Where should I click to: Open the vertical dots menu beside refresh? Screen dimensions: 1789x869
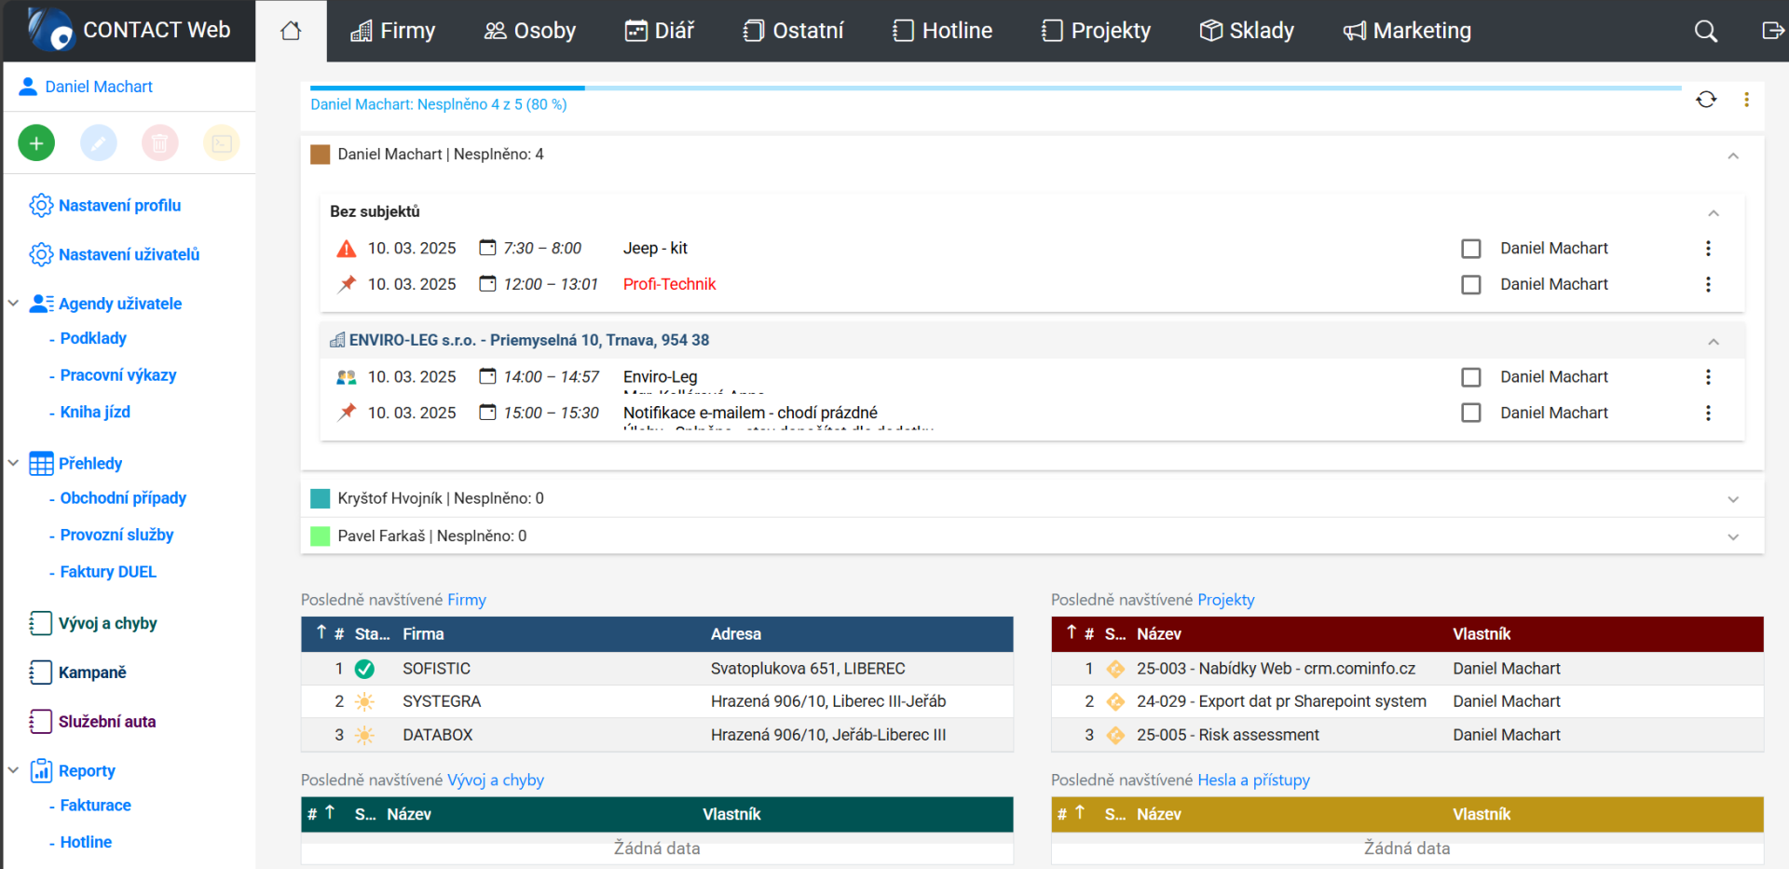1746,100
